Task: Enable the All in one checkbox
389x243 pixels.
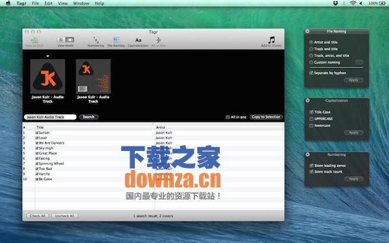Action: (228, 117)
